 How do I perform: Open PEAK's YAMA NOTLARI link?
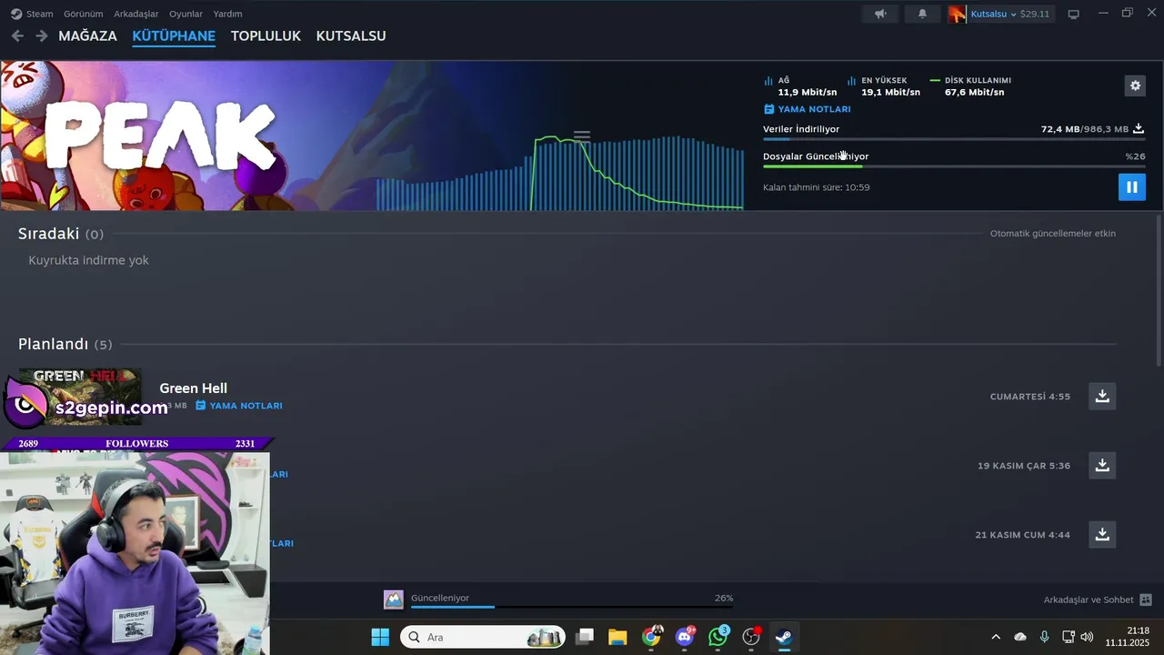coord(808,109)
